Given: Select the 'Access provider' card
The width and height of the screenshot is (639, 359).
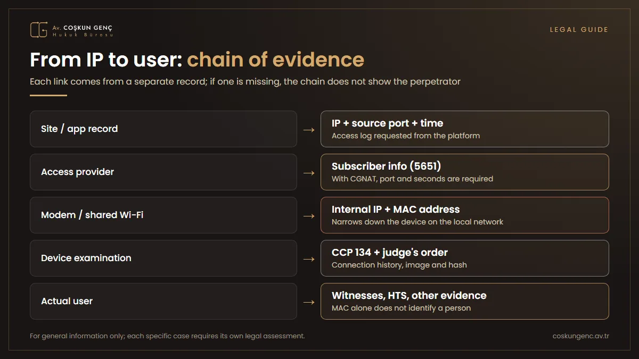Looking at the screenshot, I should pos(163,172).
